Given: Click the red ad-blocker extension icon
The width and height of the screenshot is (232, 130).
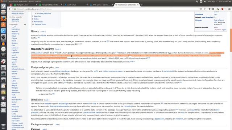Looking at the screenshot, I should (222, 9).
